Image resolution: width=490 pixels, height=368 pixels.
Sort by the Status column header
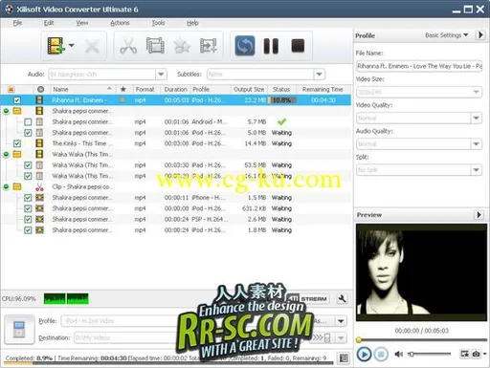pyautogui.click(x=281, y=89)
